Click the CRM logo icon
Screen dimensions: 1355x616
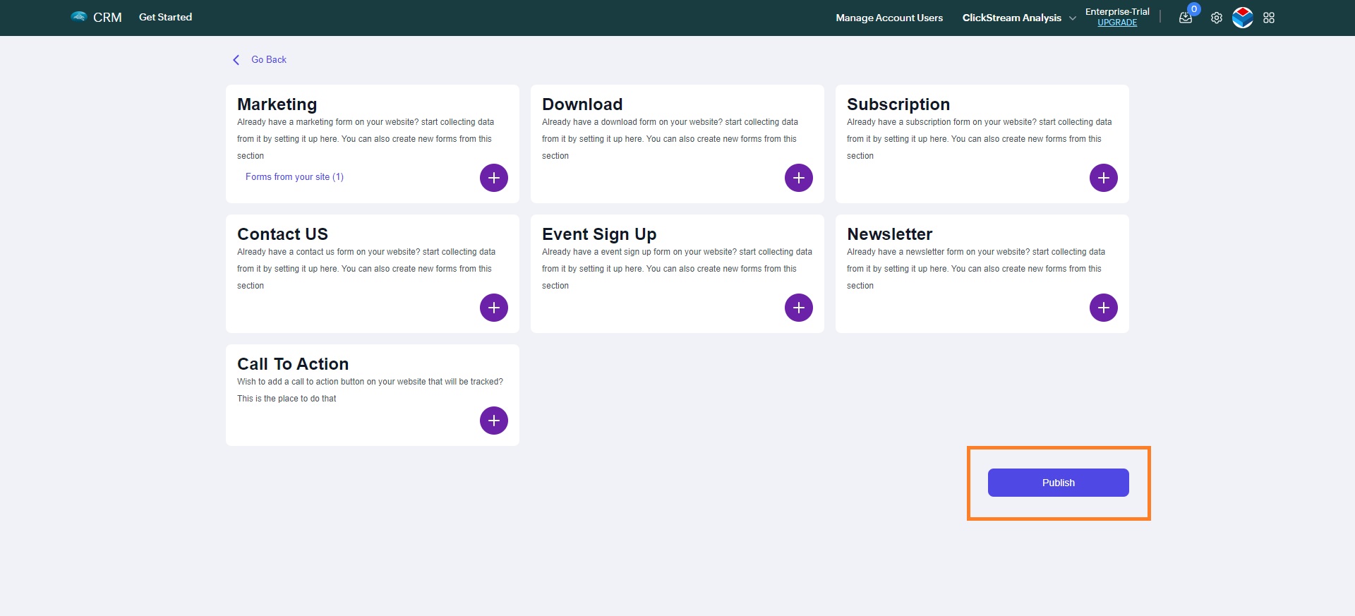(x=79, y=17)
